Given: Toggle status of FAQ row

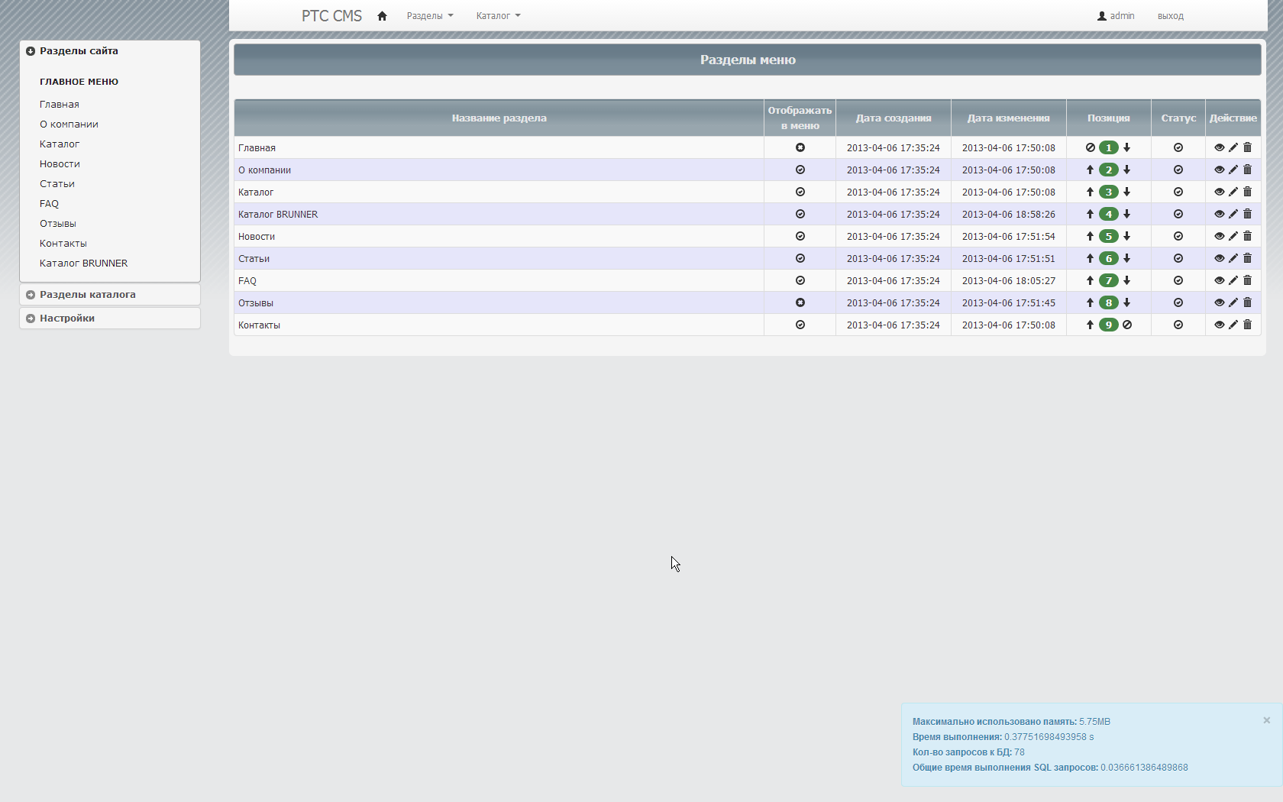Looking at the screenshot, I should coord(1178,280).
